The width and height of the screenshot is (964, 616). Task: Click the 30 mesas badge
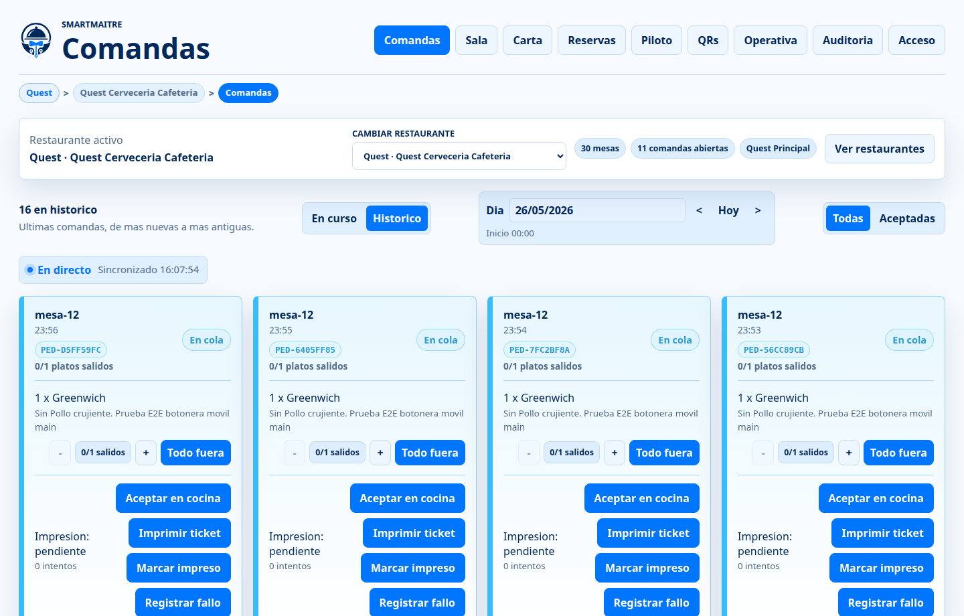coord(600,149)
